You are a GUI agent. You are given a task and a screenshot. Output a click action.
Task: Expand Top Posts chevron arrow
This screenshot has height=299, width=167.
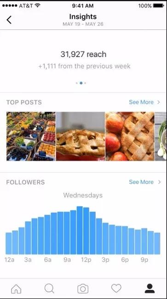point(159,102)
